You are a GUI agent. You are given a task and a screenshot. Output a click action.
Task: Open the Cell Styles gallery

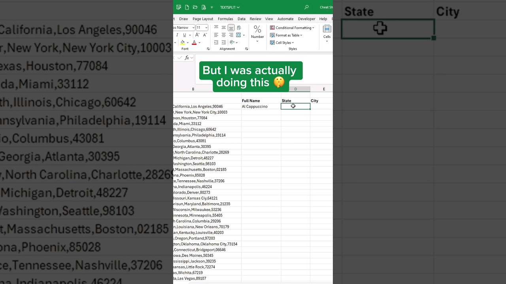click(x=282, y=43)
